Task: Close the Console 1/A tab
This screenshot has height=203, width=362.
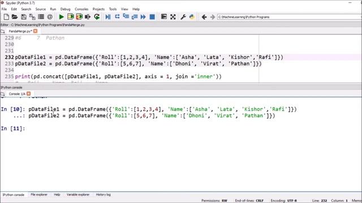Action: pyautogui.click(x=29, y=94)
